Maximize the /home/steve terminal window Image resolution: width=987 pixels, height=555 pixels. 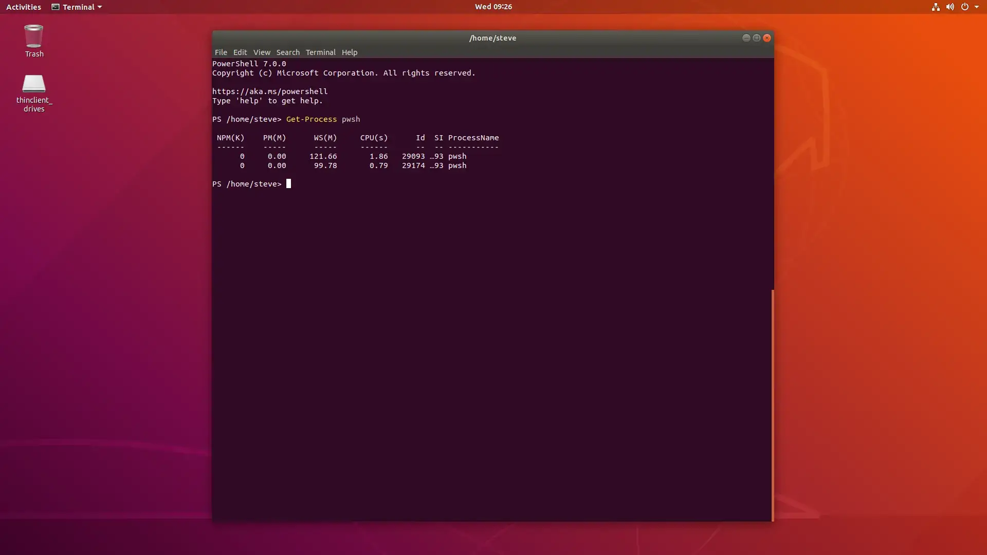point(757,38)
